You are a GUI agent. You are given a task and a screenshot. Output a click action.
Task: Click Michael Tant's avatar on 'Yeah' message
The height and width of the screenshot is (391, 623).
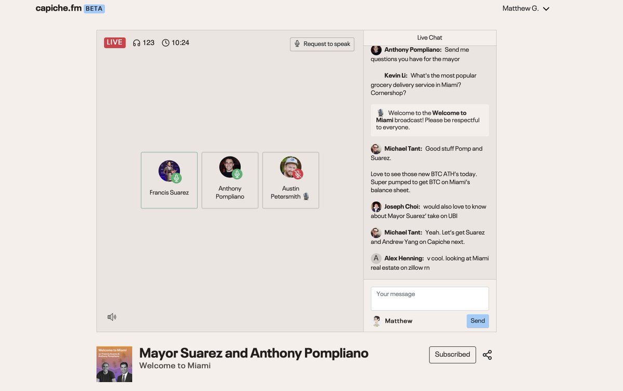376,233
